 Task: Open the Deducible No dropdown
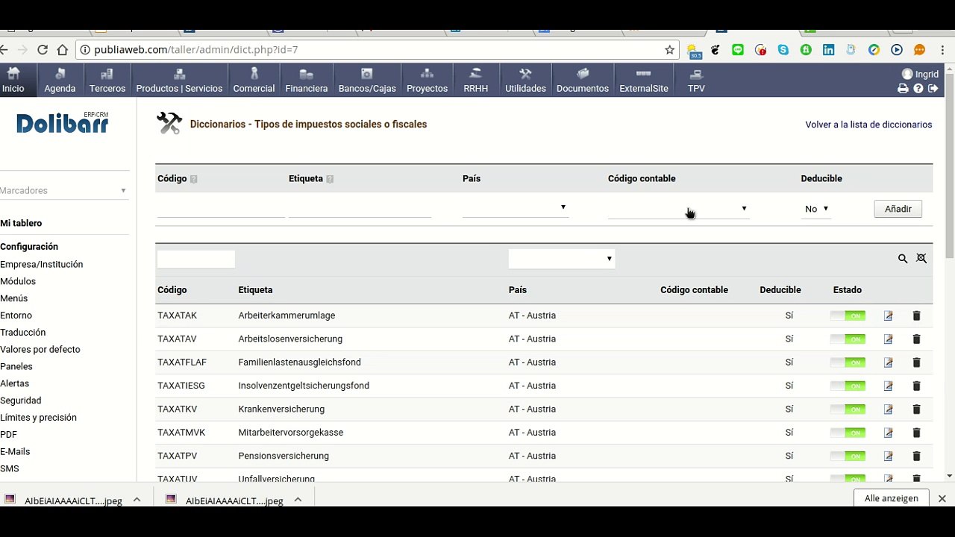pyautogui.click(x=816, y=209)
